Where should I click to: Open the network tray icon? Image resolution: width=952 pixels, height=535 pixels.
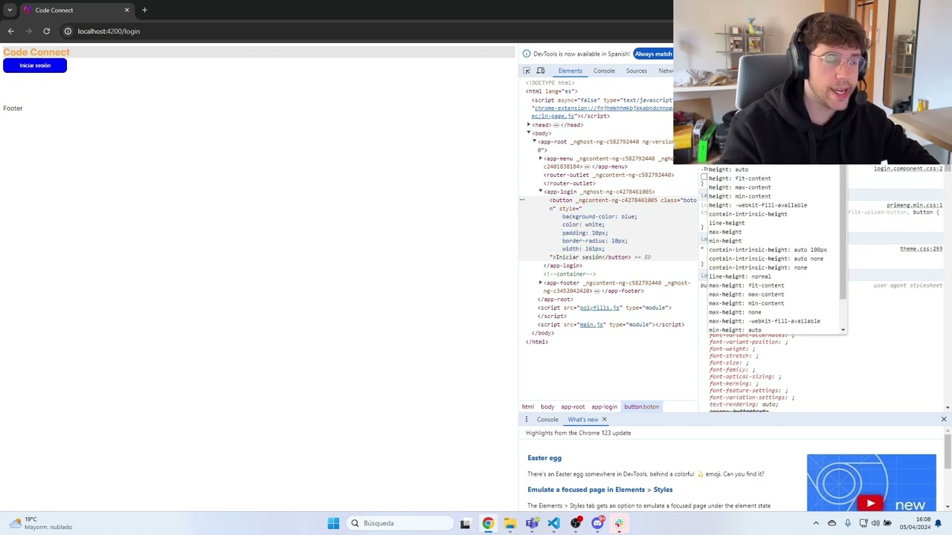point(863,523)
